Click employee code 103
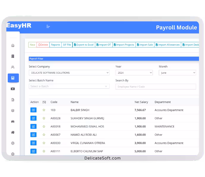This screenshot has width=205, height=177. point(53,110)
